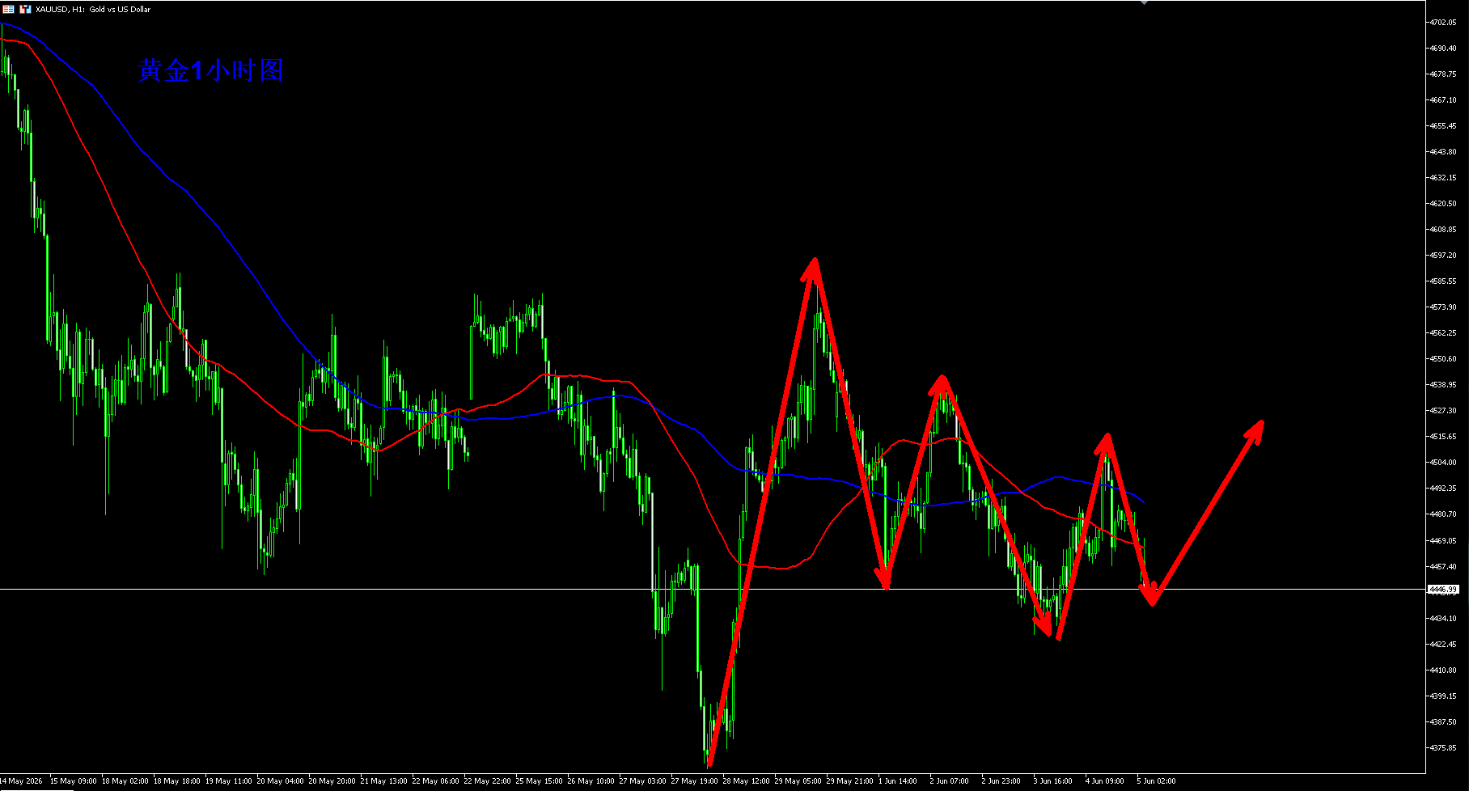Click the 4480.70 price scale label
Viewport: 1469px width, 791px height.
1443,514
